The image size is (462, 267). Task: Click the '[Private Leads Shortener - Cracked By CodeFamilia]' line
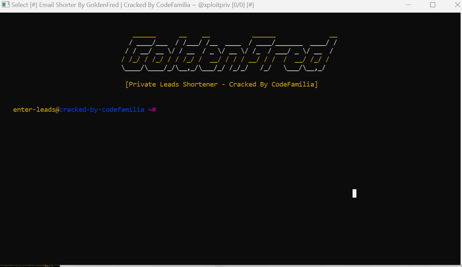tap(221, 84)
